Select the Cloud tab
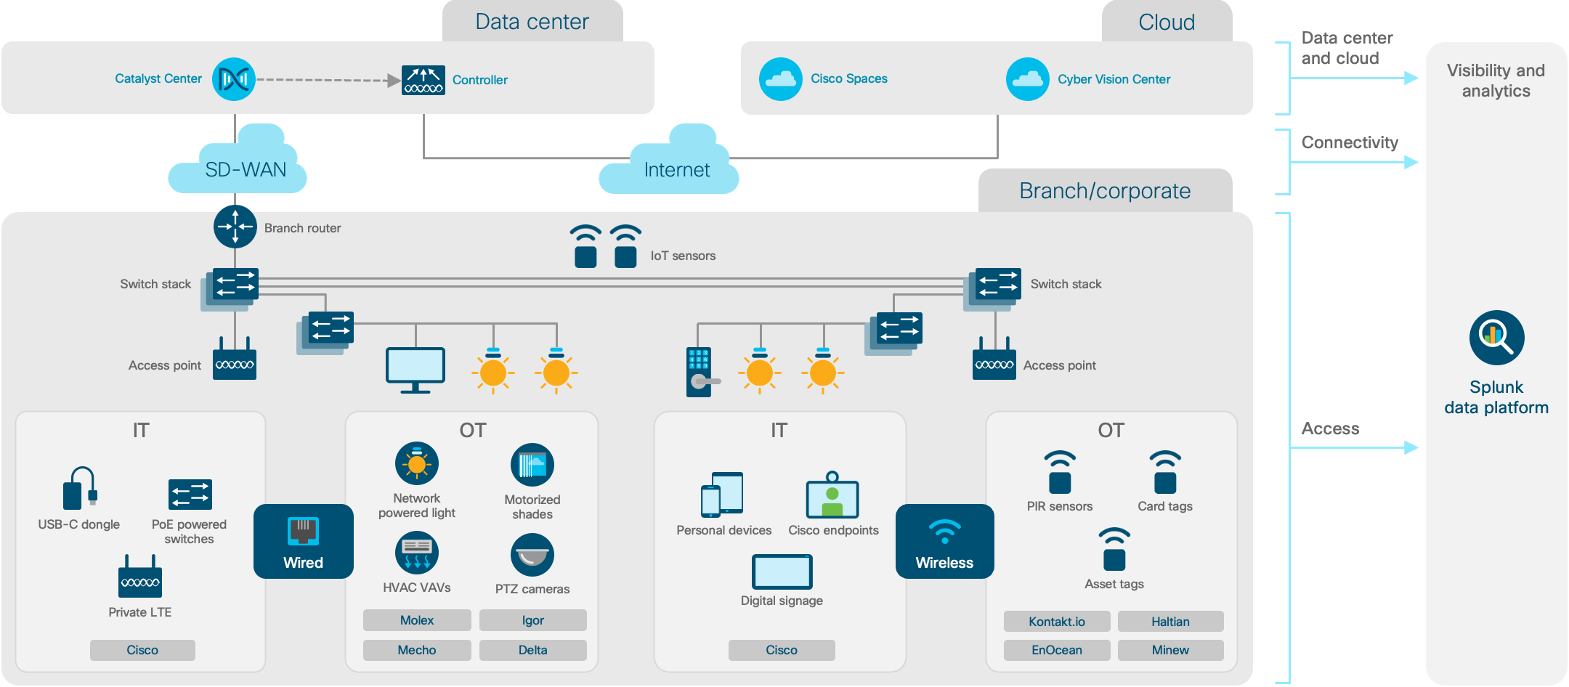The height and width of the screenshot is (687, 1569). 1167,21
